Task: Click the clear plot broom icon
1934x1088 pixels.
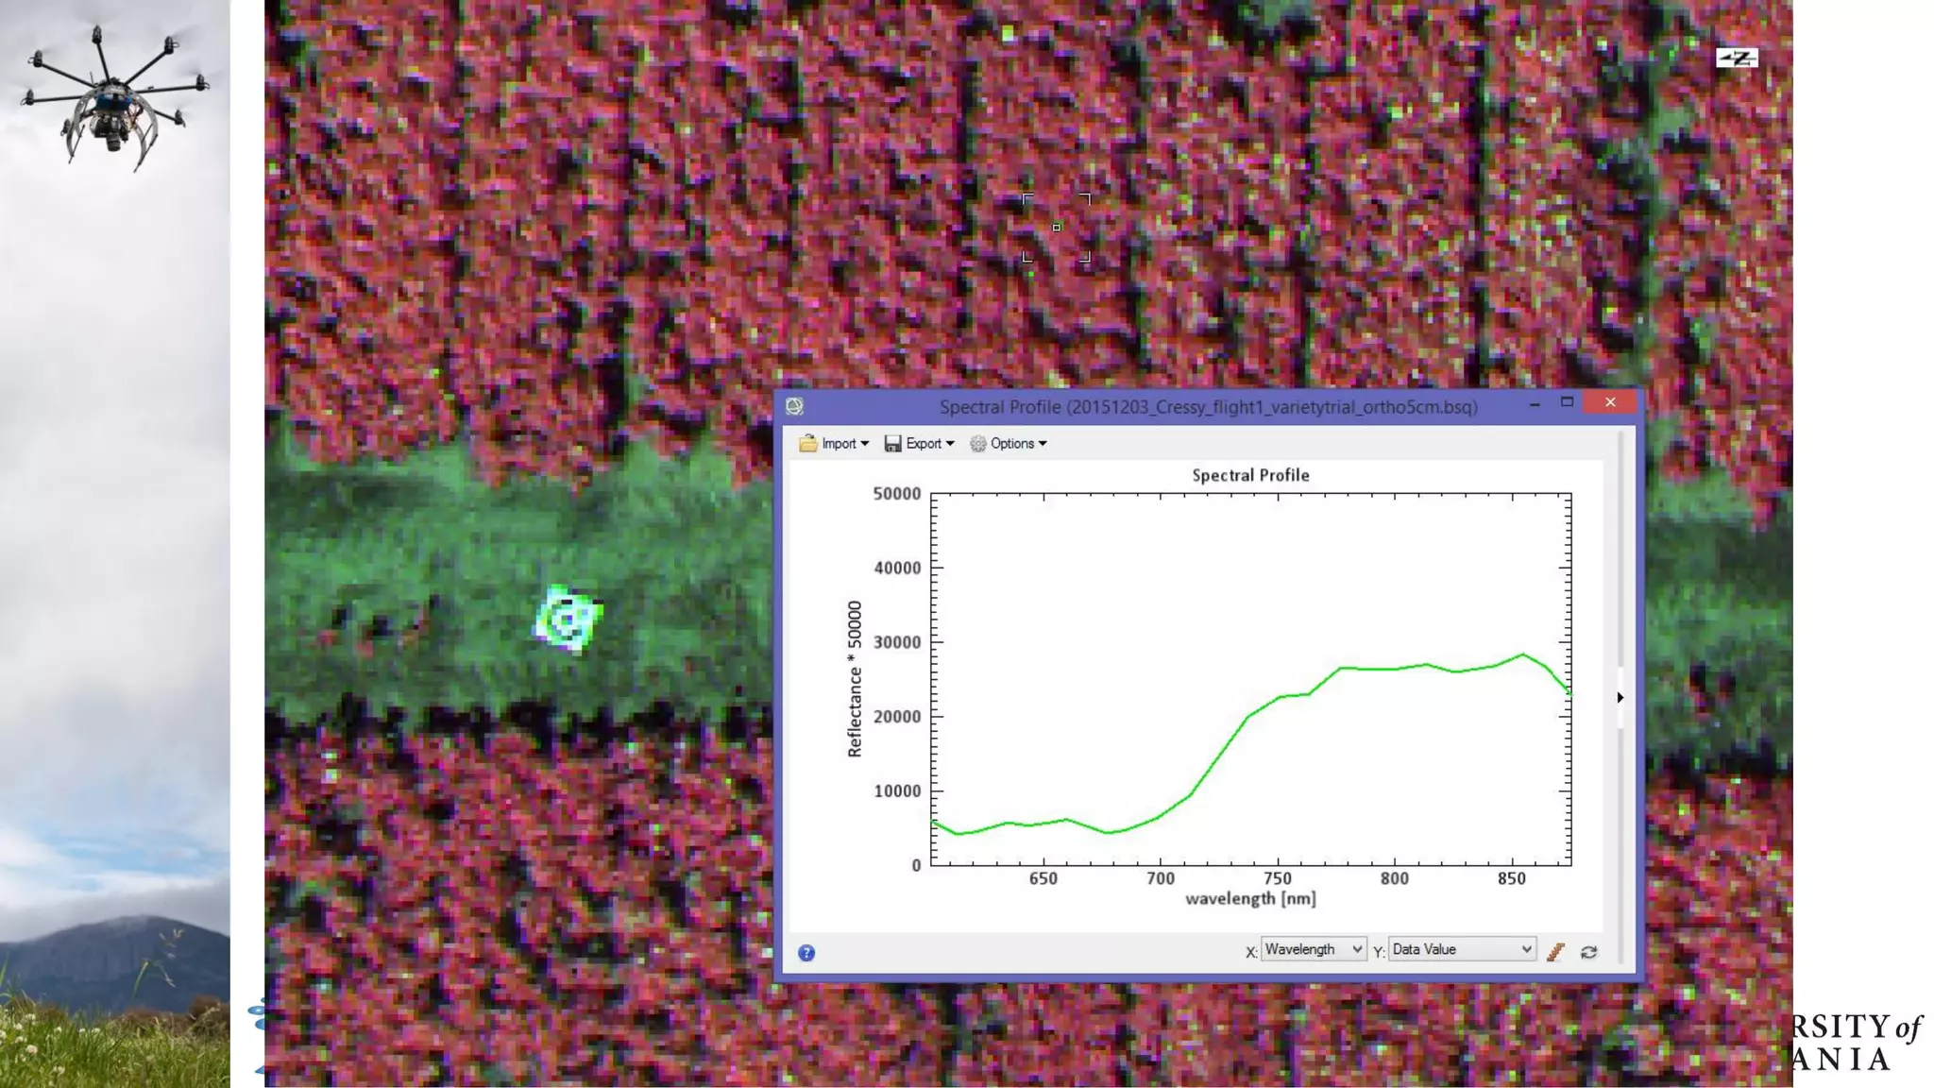Action: tap(1555, 952)
